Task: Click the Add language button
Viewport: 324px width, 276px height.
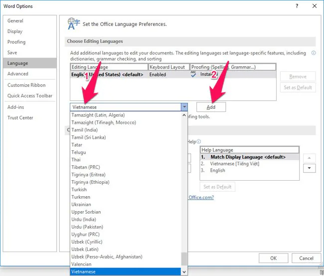Action: [211, 107]
